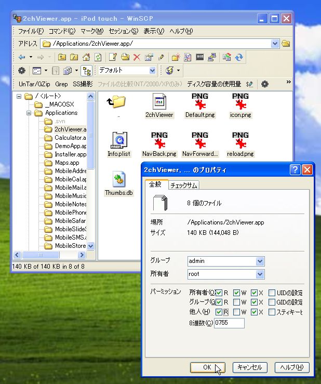Switch to the チェックサム tab
The image size is (321, 384).
click(x=184, y=186)
